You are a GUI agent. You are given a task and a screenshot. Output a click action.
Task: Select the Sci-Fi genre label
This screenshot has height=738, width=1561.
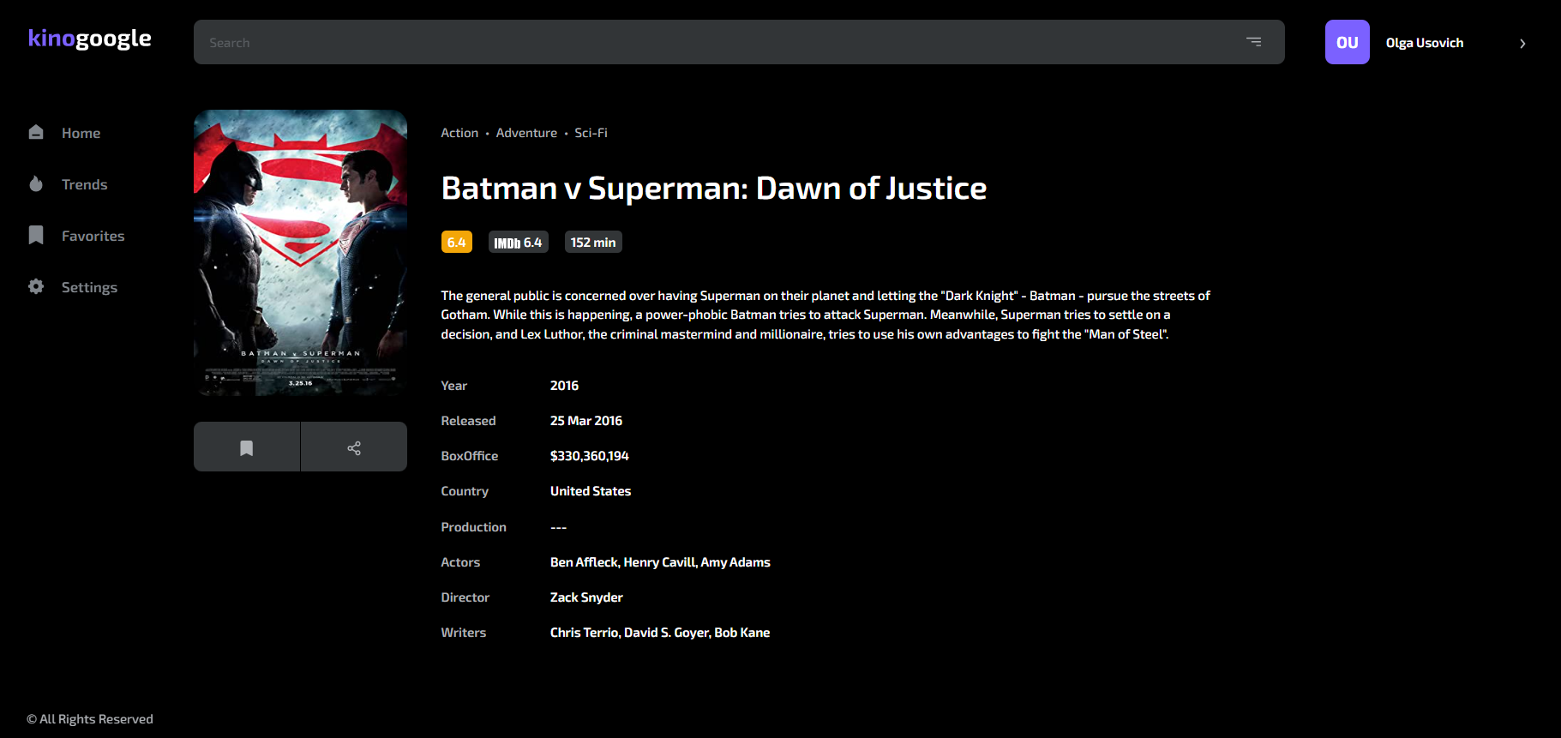[591, 133]
